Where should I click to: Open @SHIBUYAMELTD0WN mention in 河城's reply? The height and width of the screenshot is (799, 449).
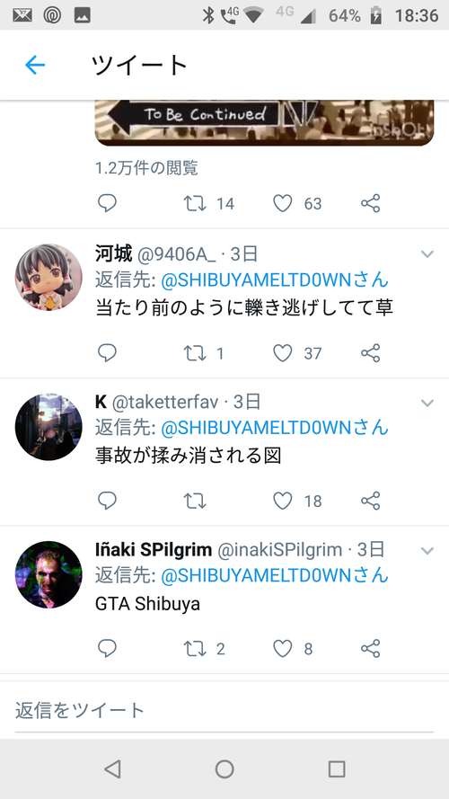tap(275, 280)
